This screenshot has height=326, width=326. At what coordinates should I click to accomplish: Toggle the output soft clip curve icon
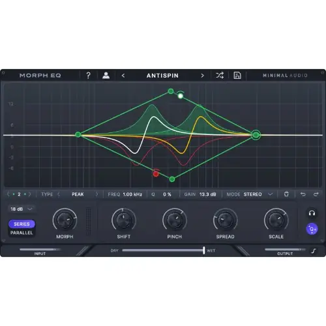pyautogui.click(x=314, y=251)
